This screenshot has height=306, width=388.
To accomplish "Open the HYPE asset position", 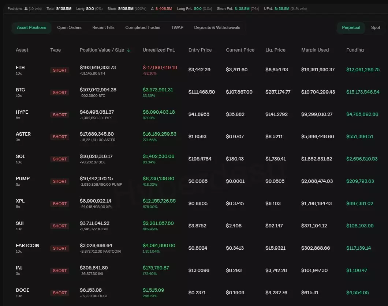I will [22, 112].
